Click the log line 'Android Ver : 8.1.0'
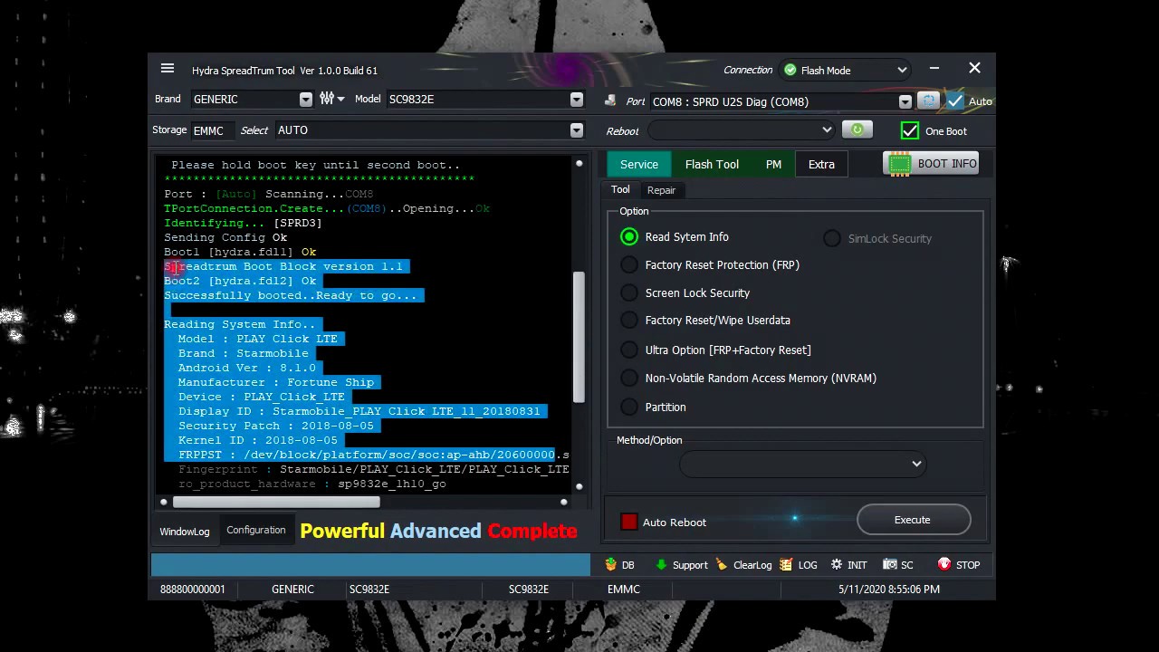 coord(246,368)
